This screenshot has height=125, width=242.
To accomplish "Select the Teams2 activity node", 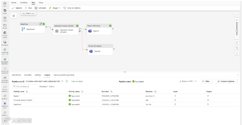I will (100, 50).
